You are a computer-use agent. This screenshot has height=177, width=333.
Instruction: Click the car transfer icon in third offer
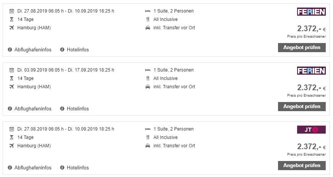[x=148, y=146]
